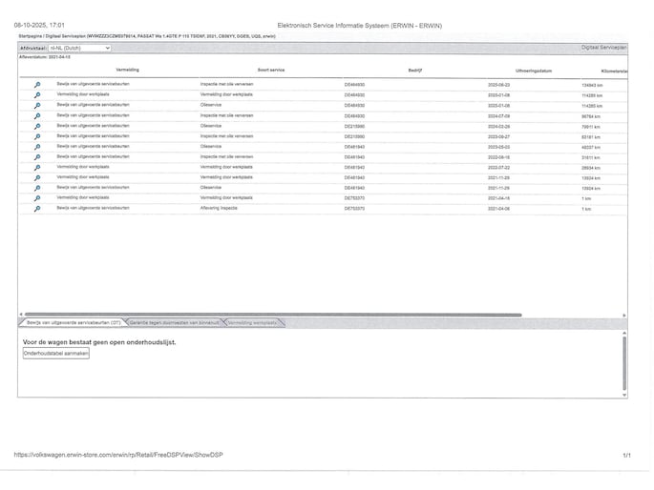The width and height of the screenshot is (654, 490).
Task: Click magnifier on the 48237 km Olieservice row
Action: pyautogui.click(x=37, y=147)
